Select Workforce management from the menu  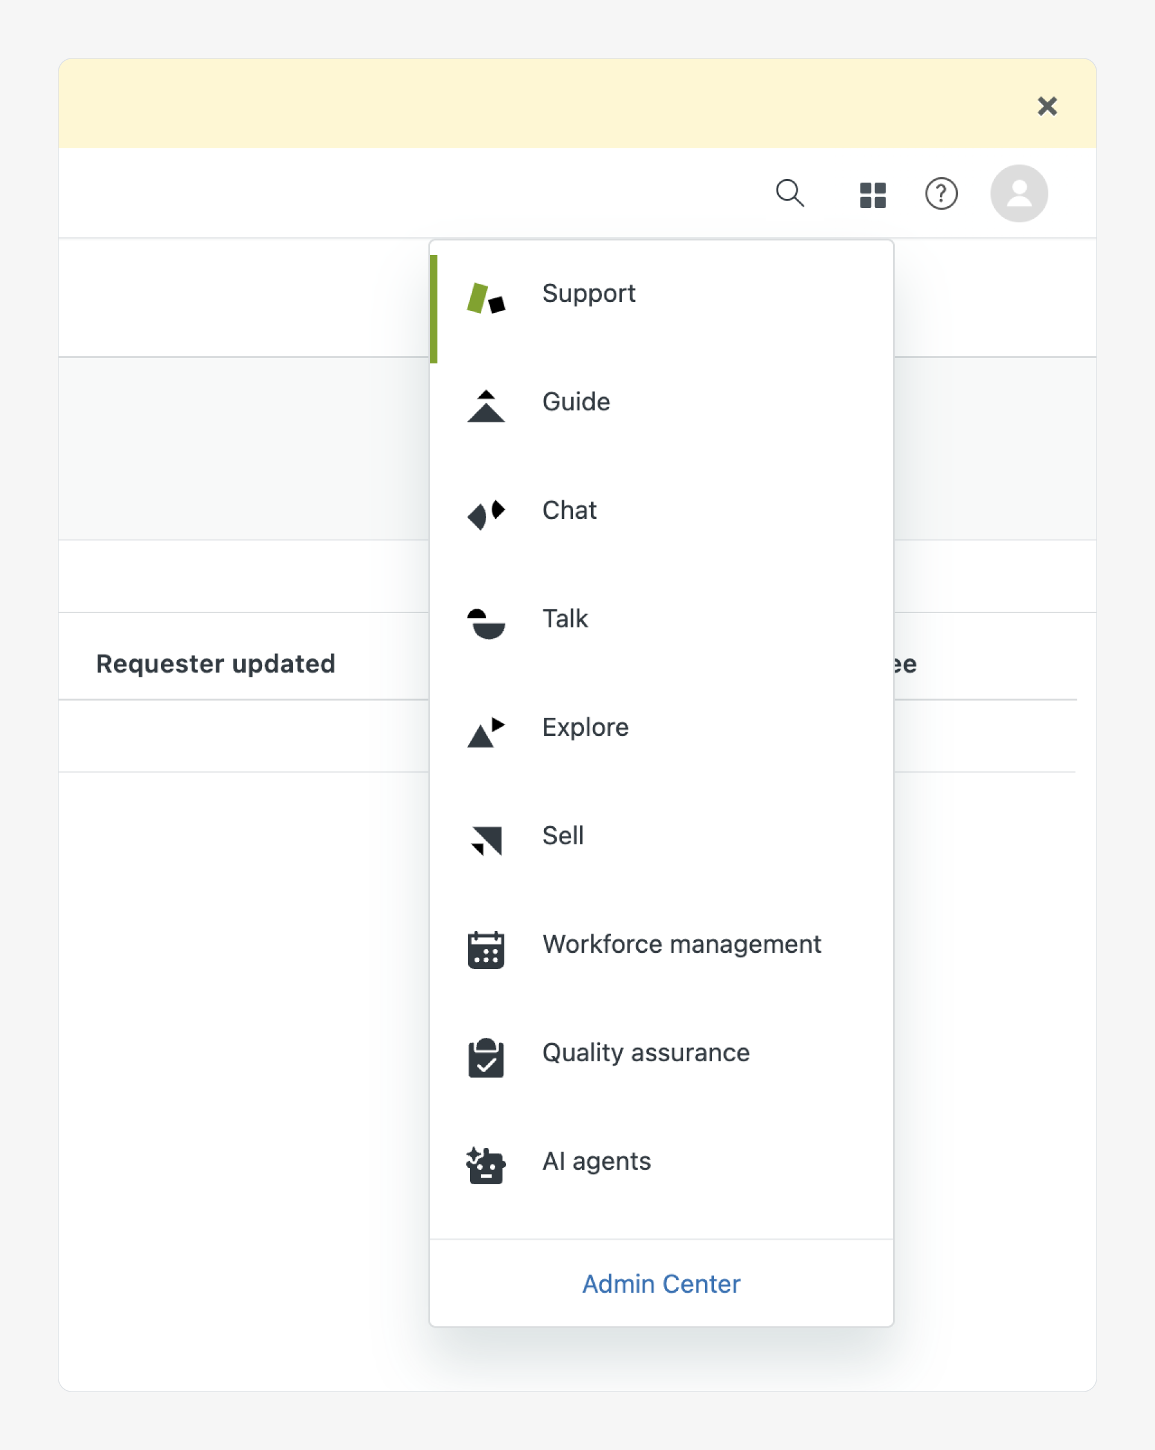pyautogui.click(x=681, y=944)
